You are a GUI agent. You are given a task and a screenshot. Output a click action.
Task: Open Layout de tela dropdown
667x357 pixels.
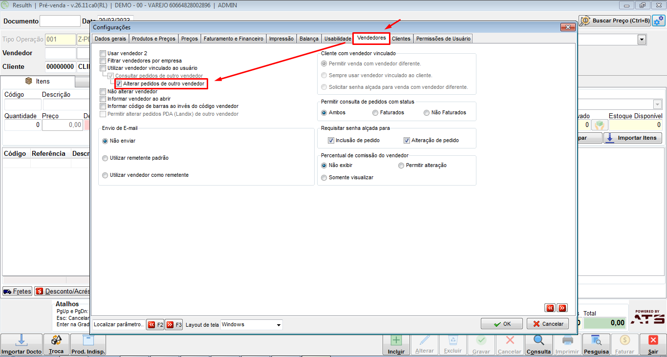279,325
